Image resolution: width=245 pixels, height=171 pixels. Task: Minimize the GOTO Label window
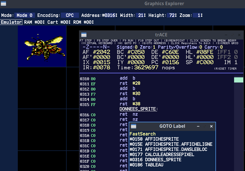(198, 126)
